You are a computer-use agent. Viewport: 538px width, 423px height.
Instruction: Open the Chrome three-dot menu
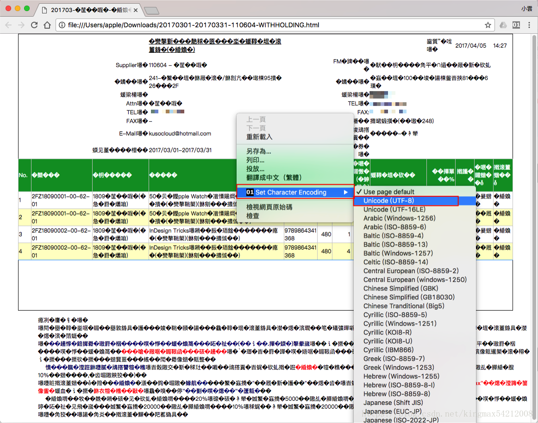[529, 25]
